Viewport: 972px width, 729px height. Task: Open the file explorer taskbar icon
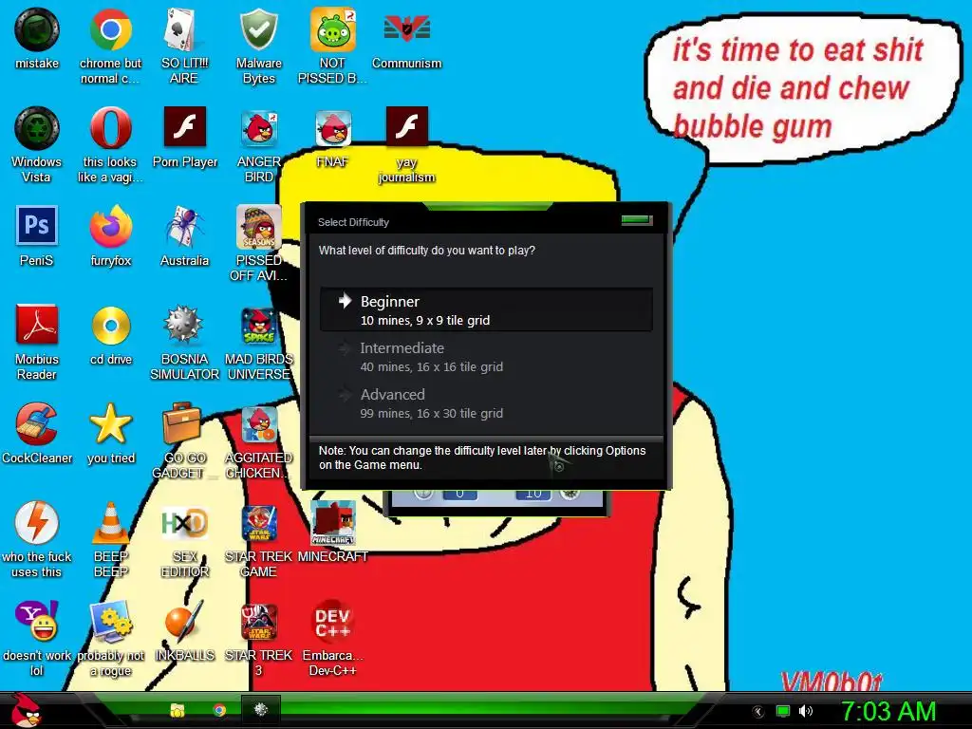point(178,710)
